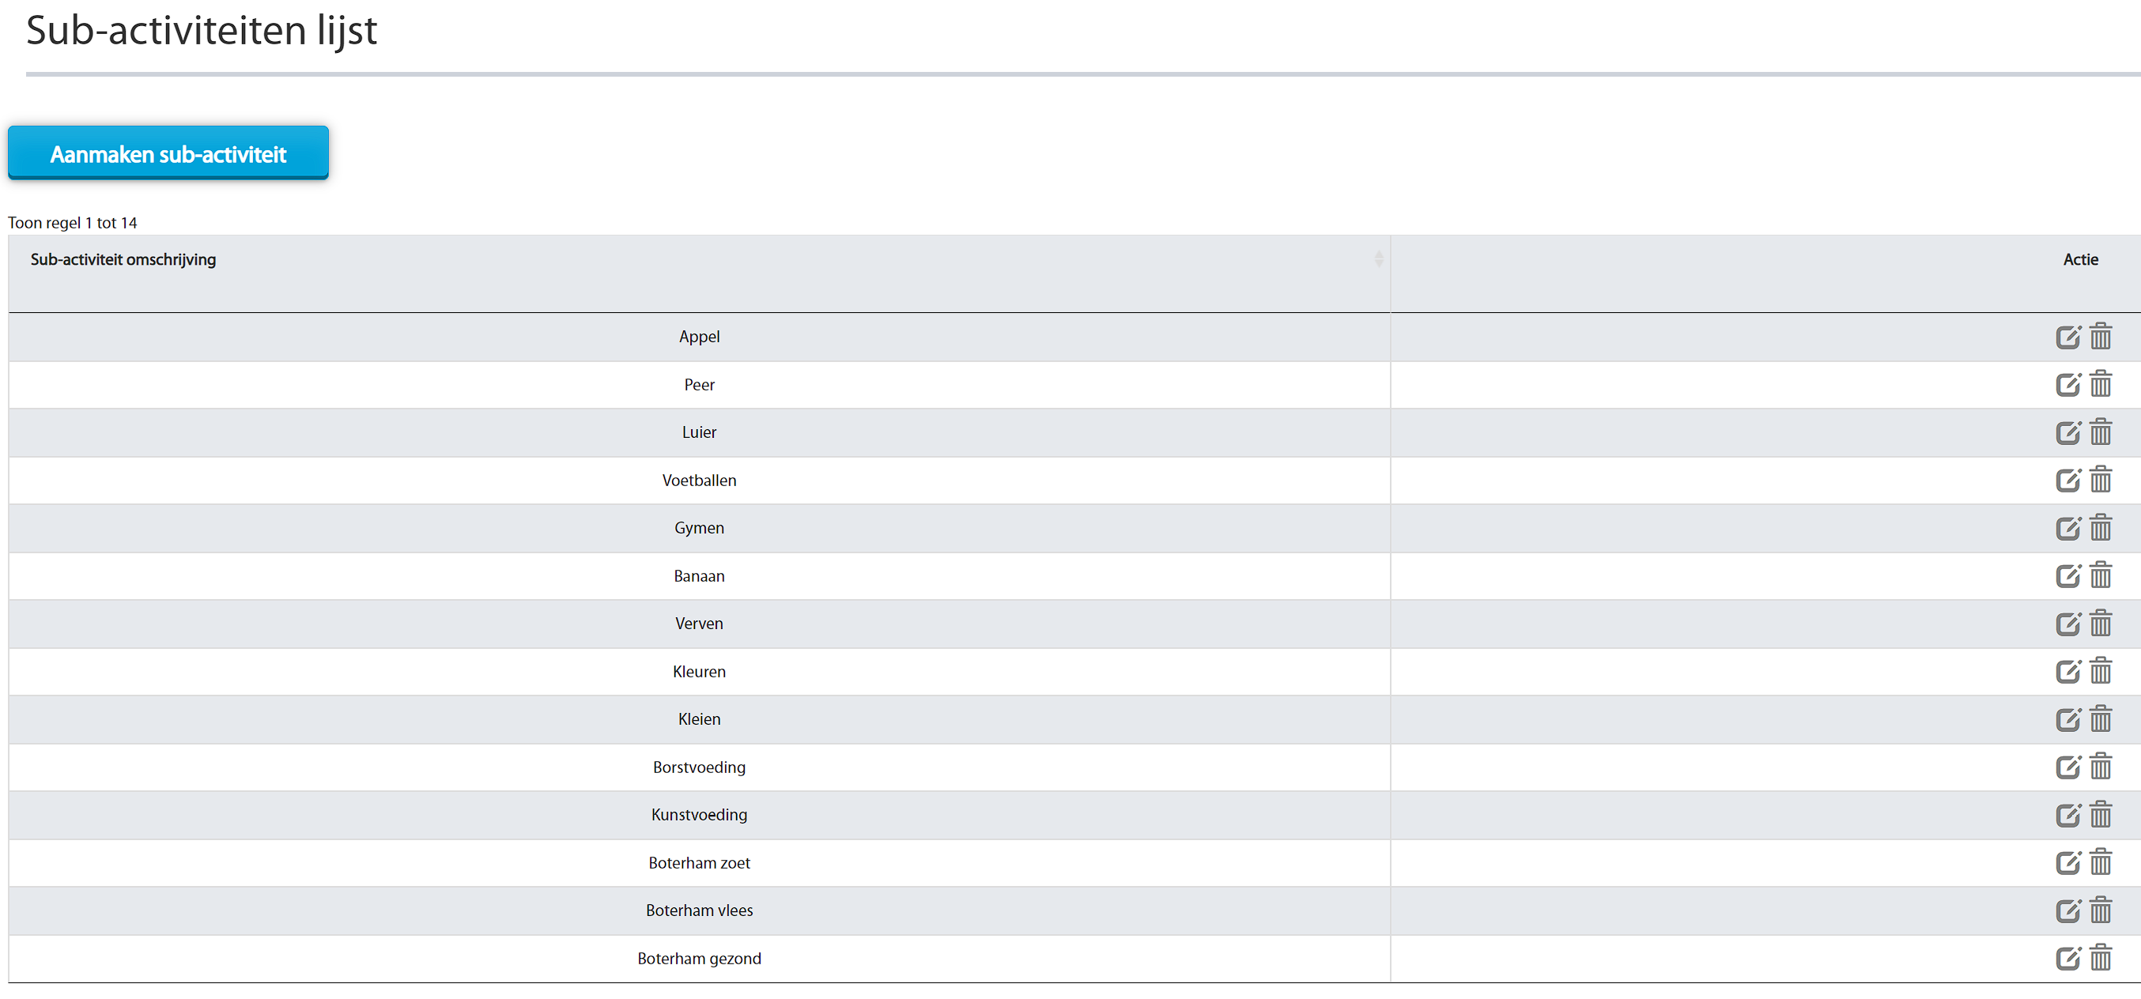
Task: Click the Luier table cell
Action: pyautogui.click(x=699, y=432)
